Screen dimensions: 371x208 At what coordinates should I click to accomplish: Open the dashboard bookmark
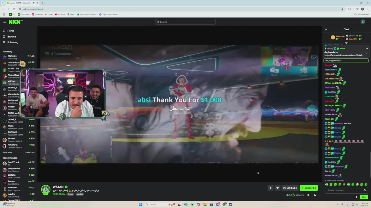tap(24, 14)
